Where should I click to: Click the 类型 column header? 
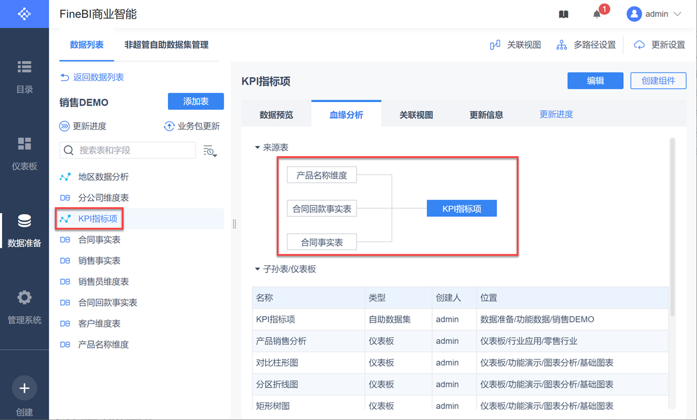coord(398,298)
